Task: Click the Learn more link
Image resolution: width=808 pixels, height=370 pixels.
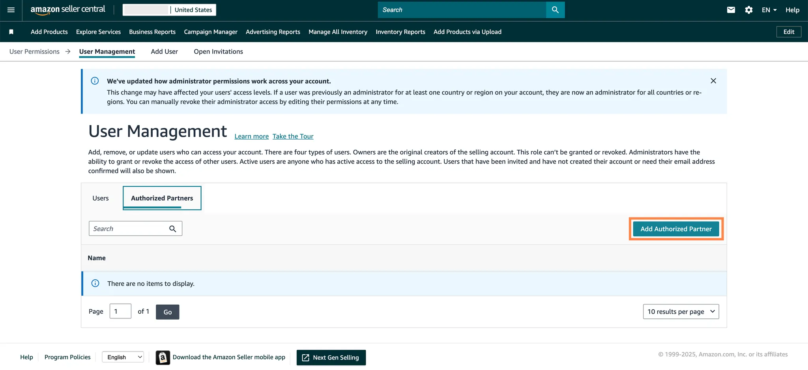Action: click(251, 136)
